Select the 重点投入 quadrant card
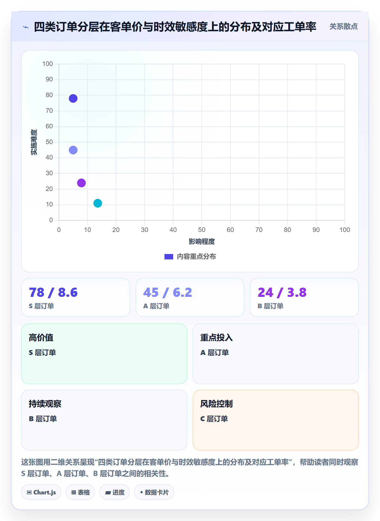 tap(276, 354)
